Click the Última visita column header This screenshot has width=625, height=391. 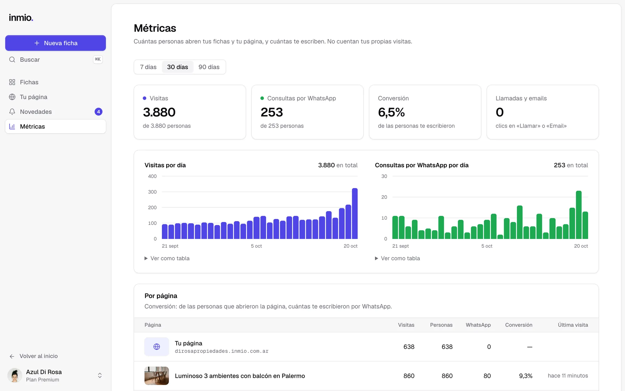click(x=573, y=325)
